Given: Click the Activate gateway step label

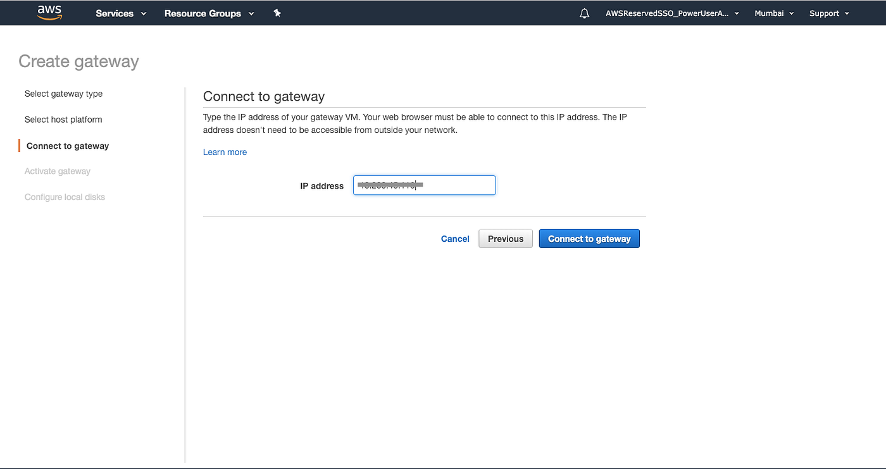Looking at the screenshot, I should [x=58, y=171].
